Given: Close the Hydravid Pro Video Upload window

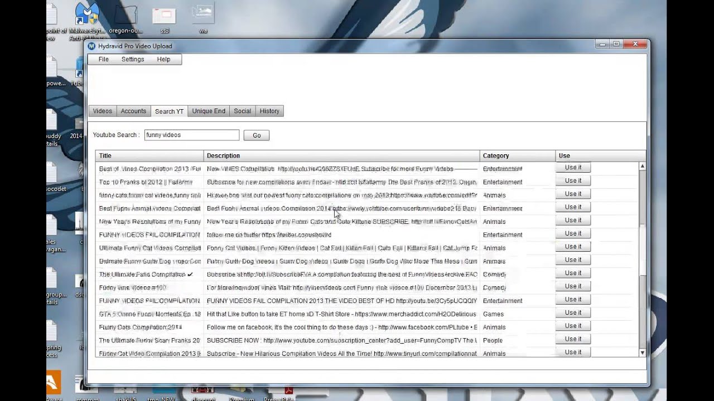Looking at the screenshot, I should pos(635,44).
